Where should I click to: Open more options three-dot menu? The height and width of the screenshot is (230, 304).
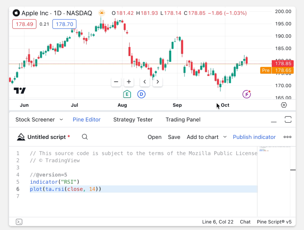click(287, 137)
